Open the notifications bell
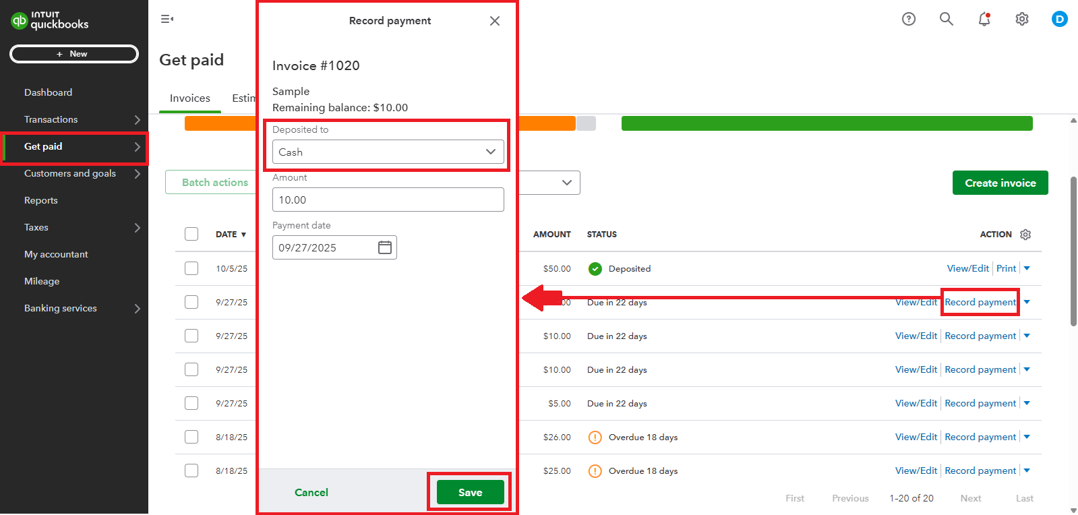Image resolution: width=1078 pixels, height=515 pixels. [x=984, y=20]
